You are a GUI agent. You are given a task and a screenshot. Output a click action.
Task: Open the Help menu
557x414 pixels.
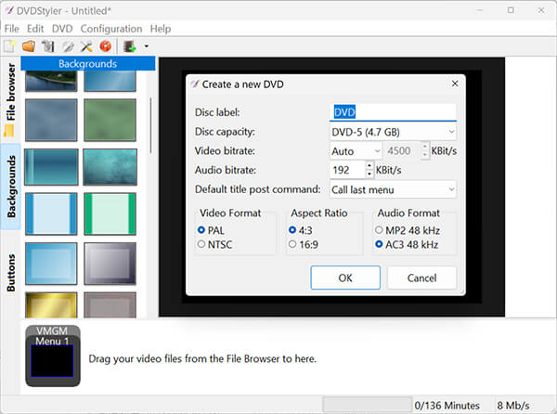[x=161, y=29]
